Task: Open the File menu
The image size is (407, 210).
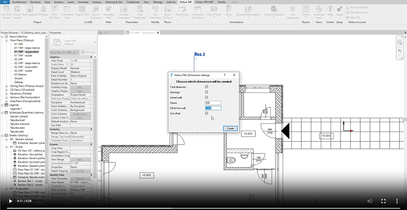Action: coord(5,2)
